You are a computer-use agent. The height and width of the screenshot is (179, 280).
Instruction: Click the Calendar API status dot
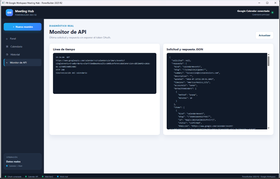click(x=26, y=176)
